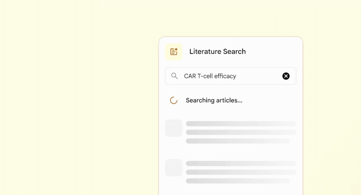Clear the search query with X icon
Image resolution: width=361 pixels, height=195 pixels.
point(286,76)
